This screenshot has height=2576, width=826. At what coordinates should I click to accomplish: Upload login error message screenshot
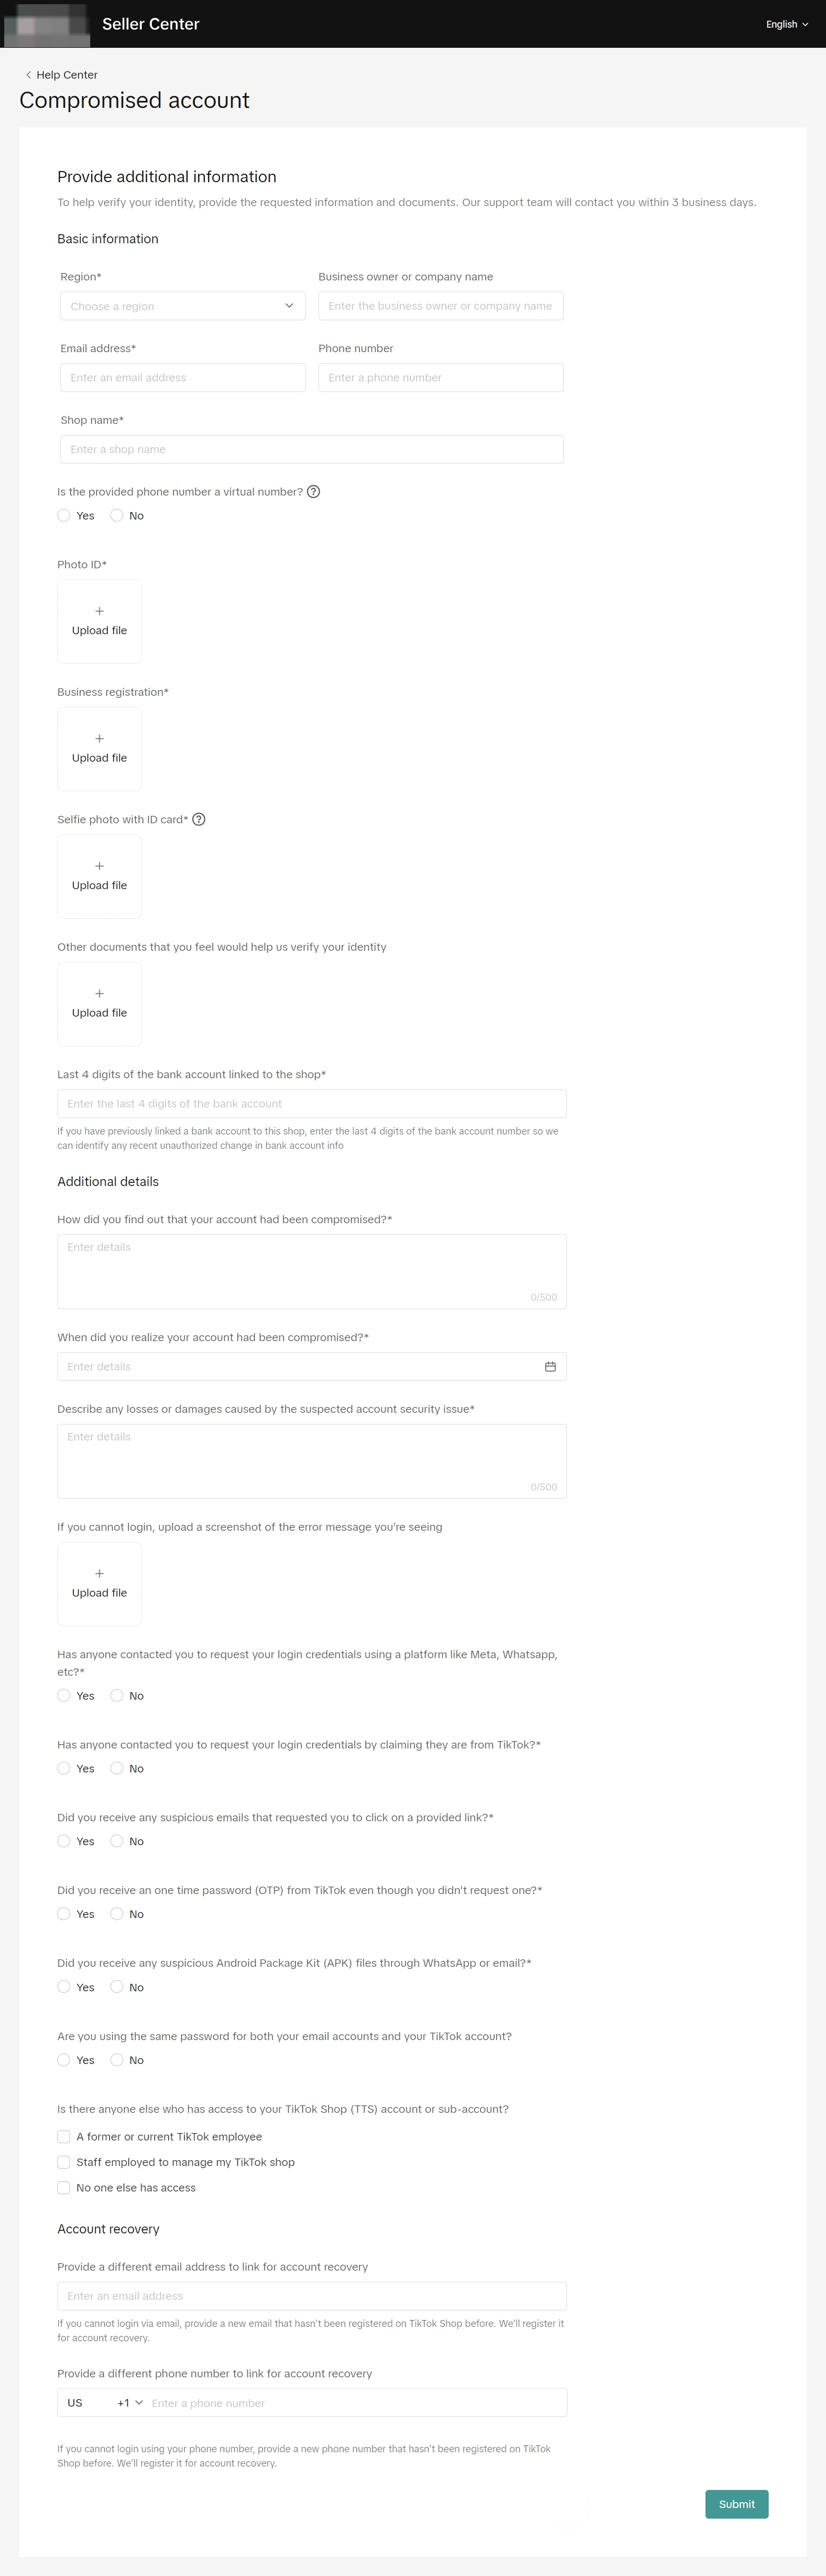[x=99, y=1584]
